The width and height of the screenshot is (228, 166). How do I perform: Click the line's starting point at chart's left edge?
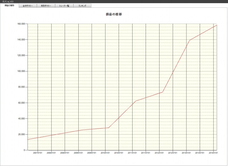(28, 139)
